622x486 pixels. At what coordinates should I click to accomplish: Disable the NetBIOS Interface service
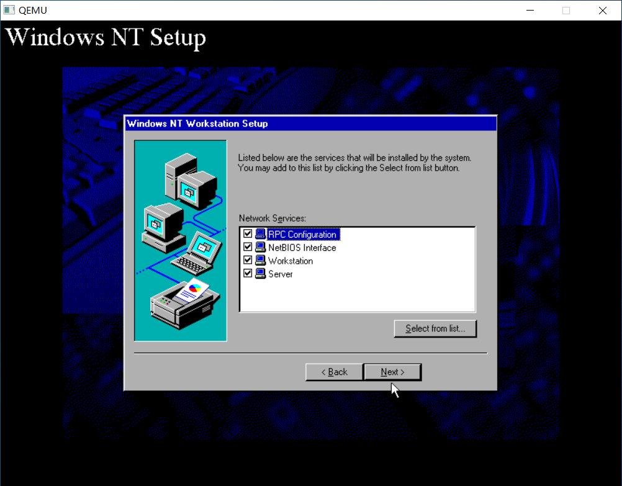(247, 247)
